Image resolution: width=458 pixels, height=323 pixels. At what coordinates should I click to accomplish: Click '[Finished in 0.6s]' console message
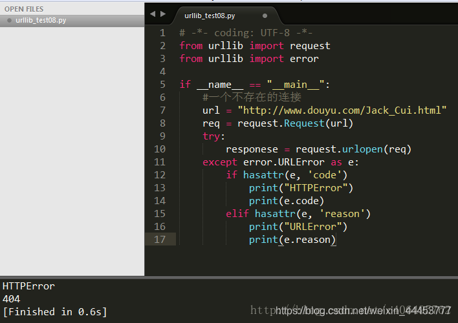pyautogui.click(x=55, y=312)
